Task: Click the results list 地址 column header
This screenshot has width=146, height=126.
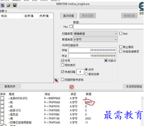Action: point(4,16)
